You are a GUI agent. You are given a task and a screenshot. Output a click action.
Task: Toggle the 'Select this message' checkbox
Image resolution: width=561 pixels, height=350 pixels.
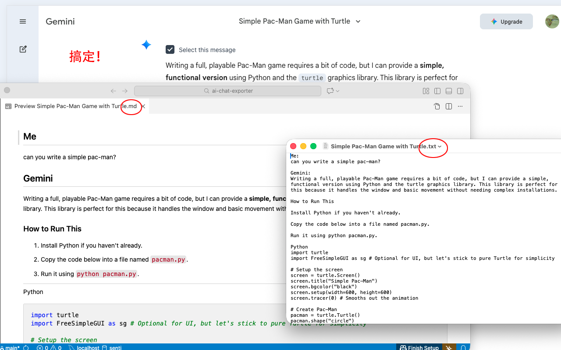pos(170,50)
